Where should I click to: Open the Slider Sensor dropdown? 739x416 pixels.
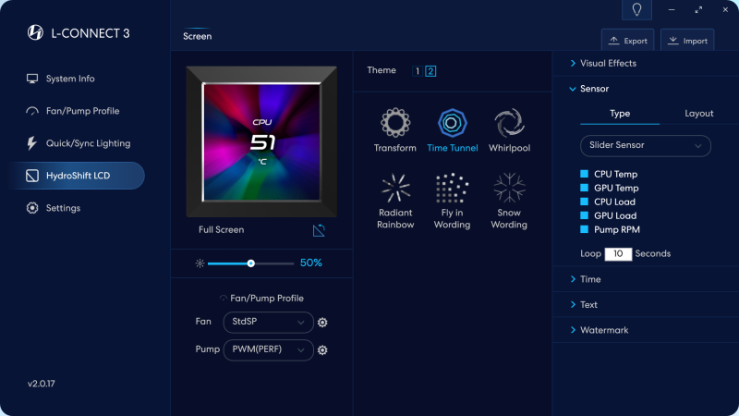[645, 146]
